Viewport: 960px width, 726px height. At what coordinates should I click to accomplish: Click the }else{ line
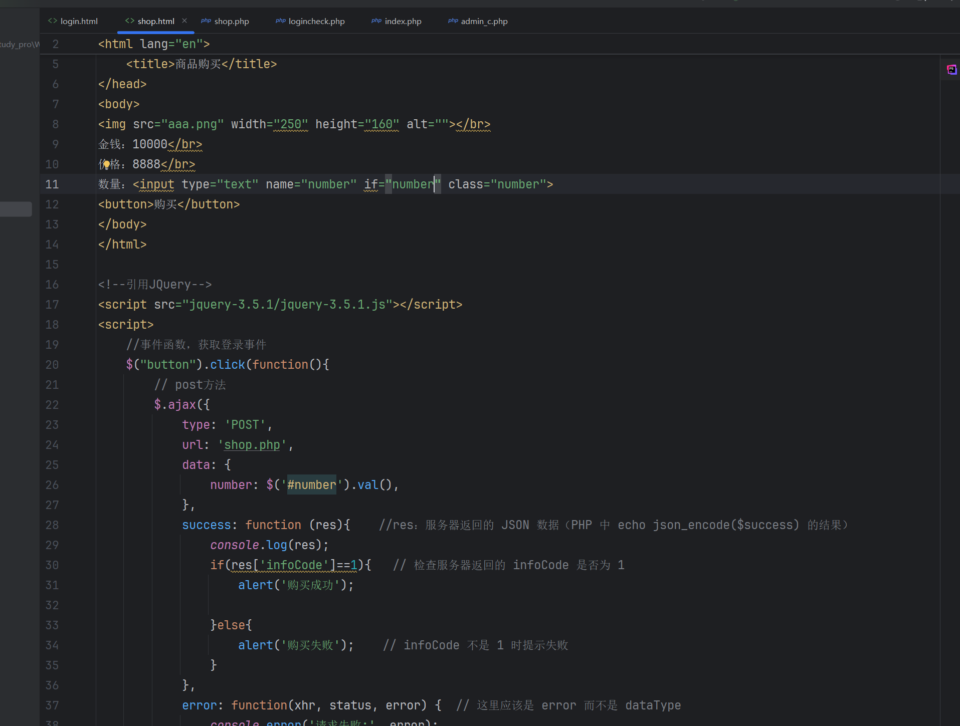tap(231, 625)
